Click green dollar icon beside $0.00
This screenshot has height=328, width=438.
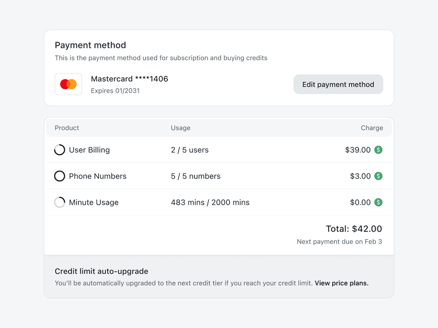point(378,202)
